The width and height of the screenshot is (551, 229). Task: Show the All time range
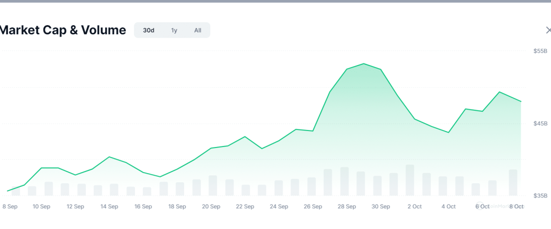197,30
